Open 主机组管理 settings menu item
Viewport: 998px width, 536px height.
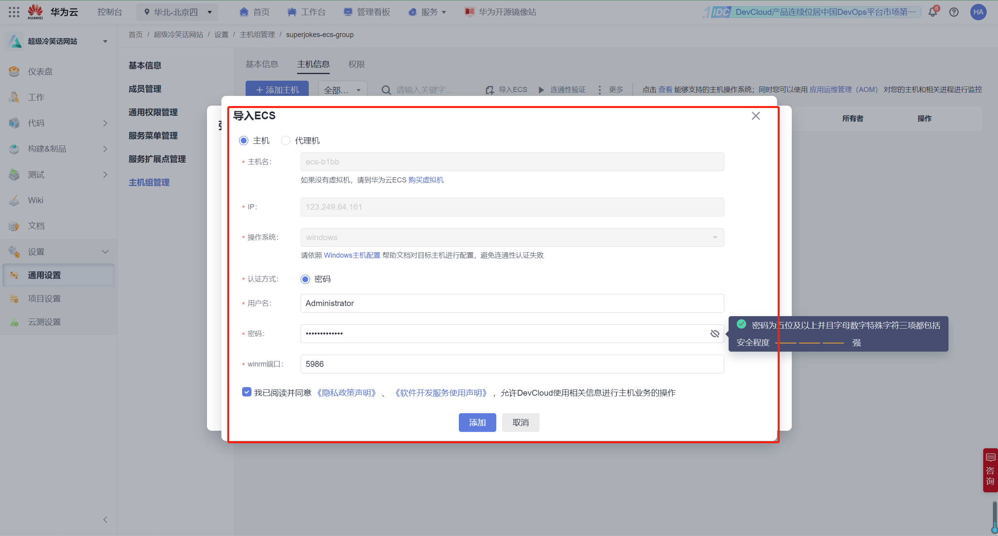(x=149, y=182)
